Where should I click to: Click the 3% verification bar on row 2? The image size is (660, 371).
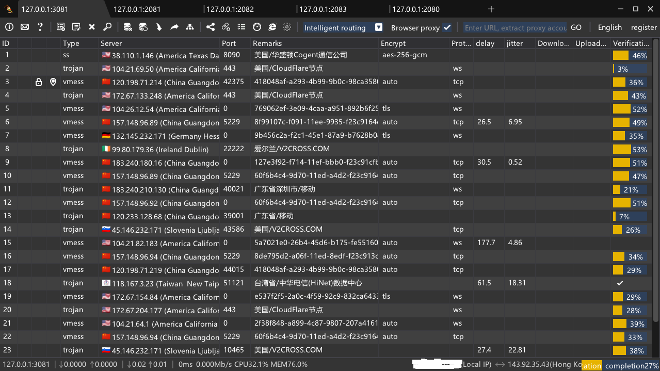pos(630,69)
